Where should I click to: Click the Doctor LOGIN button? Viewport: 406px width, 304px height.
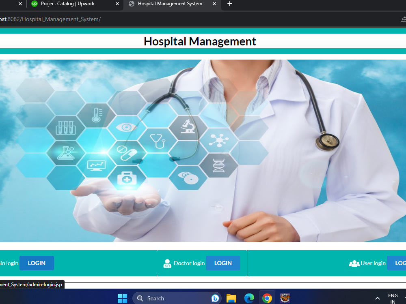(x=223, y=263)
